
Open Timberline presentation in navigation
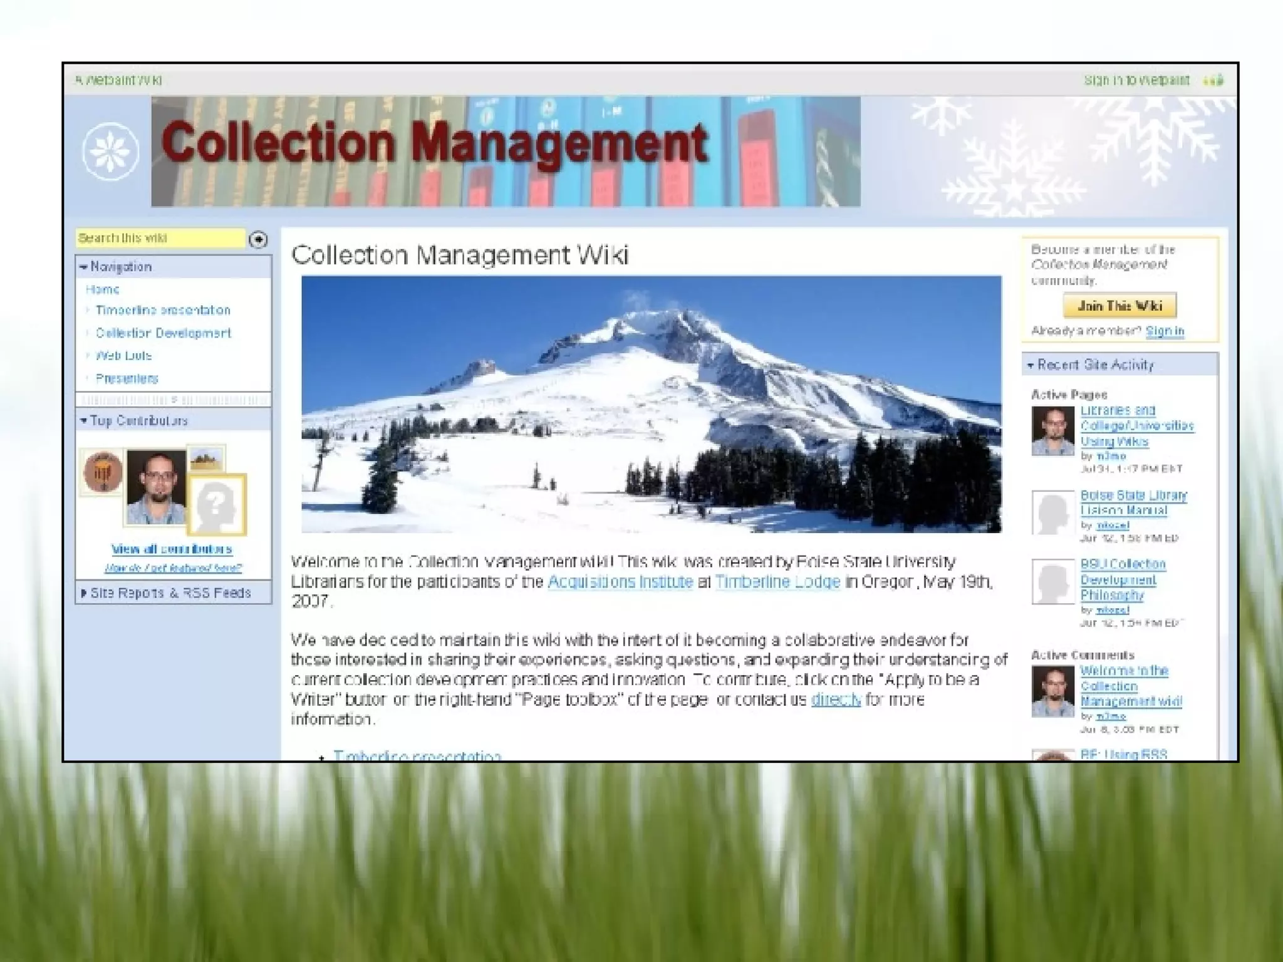click(163, 310)
